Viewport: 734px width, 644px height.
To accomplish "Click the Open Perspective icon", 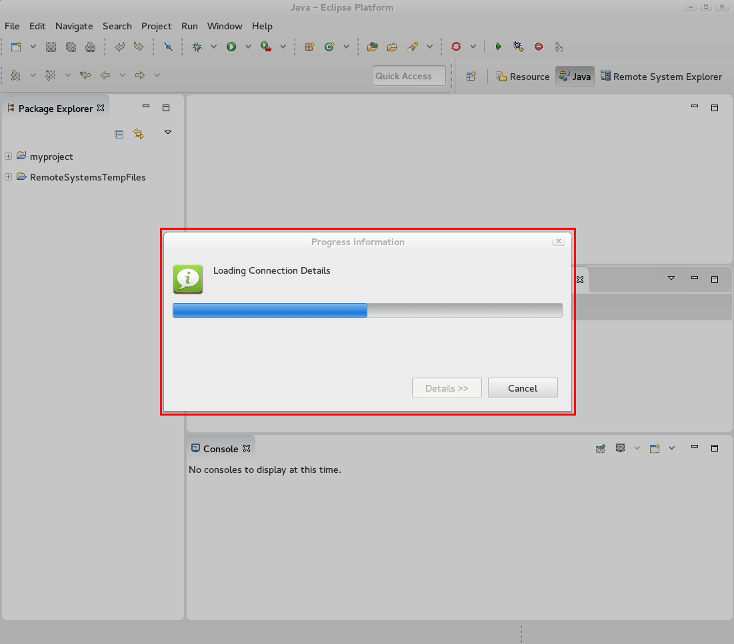I will pos(471,77).
